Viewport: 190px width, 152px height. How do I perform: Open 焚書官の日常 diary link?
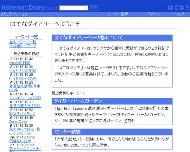pyautogui.click(x=20, y=141)
